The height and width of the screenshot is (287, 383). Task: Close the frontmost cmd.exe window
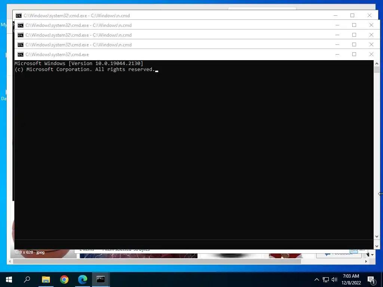point(371,54)
